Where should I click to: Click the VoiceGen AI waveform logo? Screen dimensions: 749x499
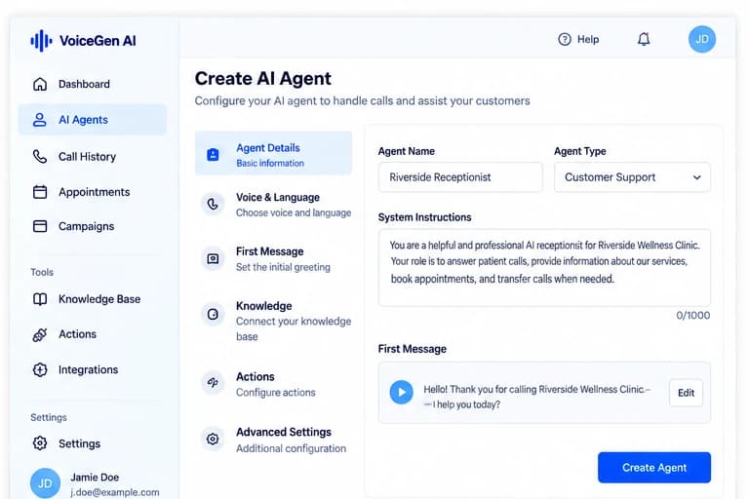tap(41, 41)
